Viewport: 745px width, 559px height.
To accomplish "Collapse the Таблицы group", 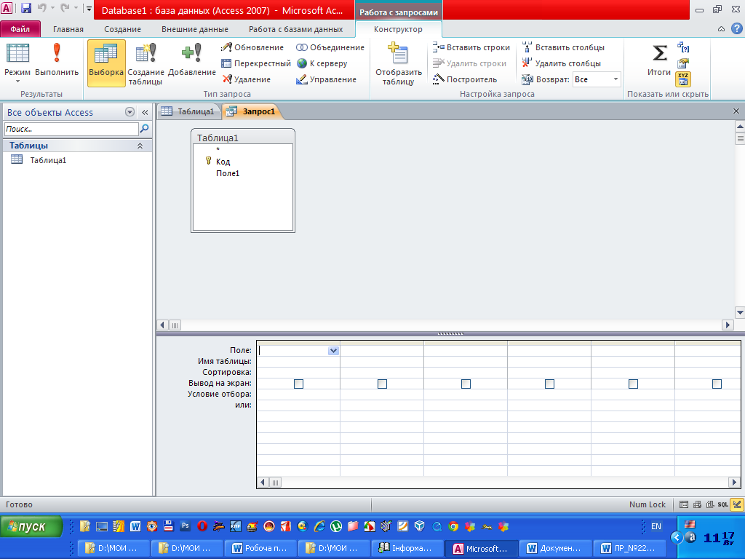I will pyautogui.click(x=140, y=146).
